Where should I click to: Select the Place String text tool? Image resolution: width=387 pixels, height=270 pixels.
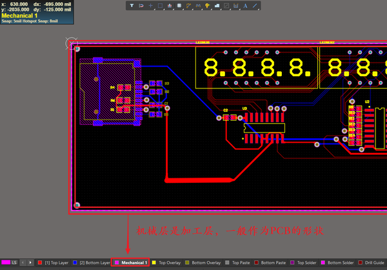pos(245,6)
